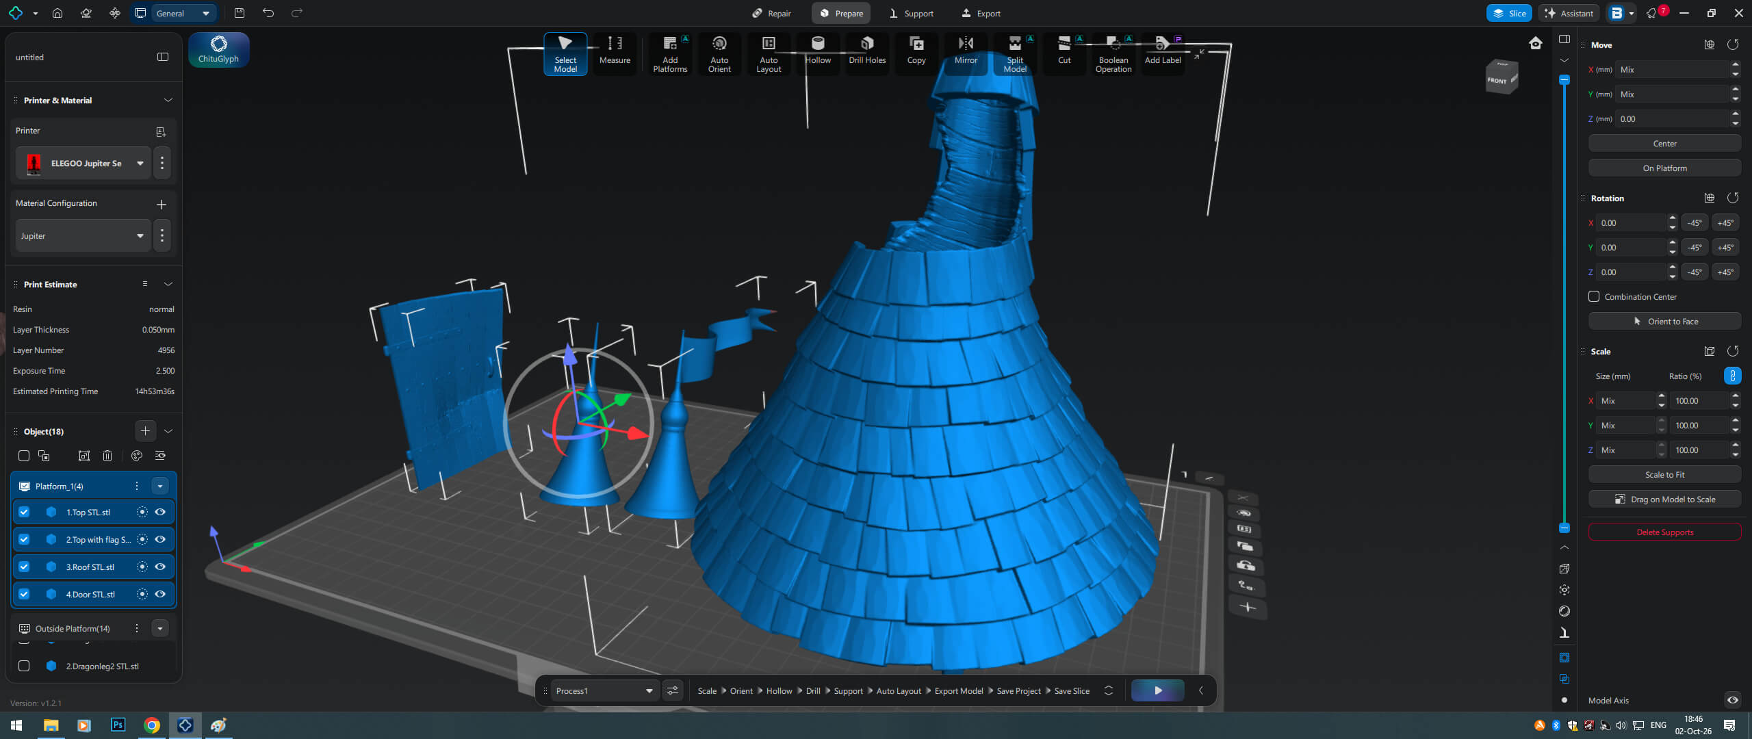The width and height of the screenshot is (1752, 739).
Task: Open the Prepare tab
Action: [x=841, y=13]
